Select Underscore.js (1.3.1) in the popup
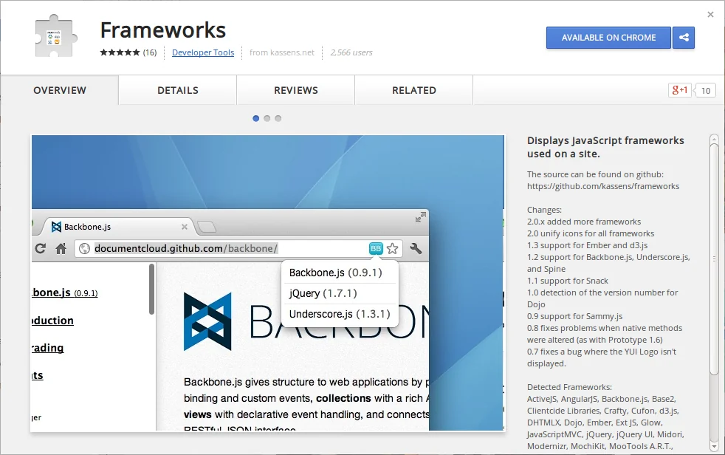The width and height of the screenshot is (725, 455). [x=340, y=314]
